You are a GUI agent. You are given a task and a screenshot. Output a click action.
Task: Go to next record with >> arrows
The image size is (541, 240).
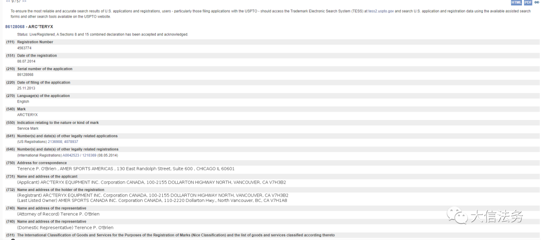[24, 1]
